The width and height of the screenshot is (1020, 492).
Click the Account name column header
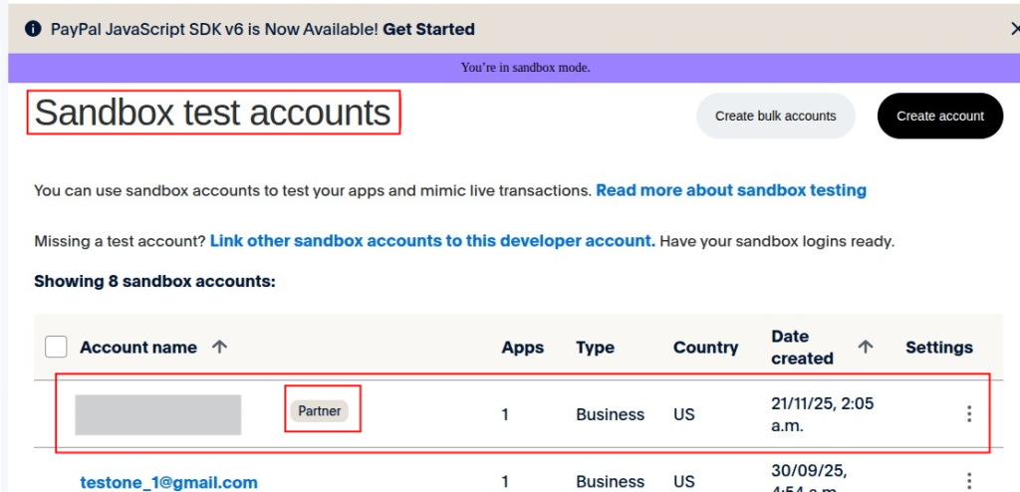point(138,348)
